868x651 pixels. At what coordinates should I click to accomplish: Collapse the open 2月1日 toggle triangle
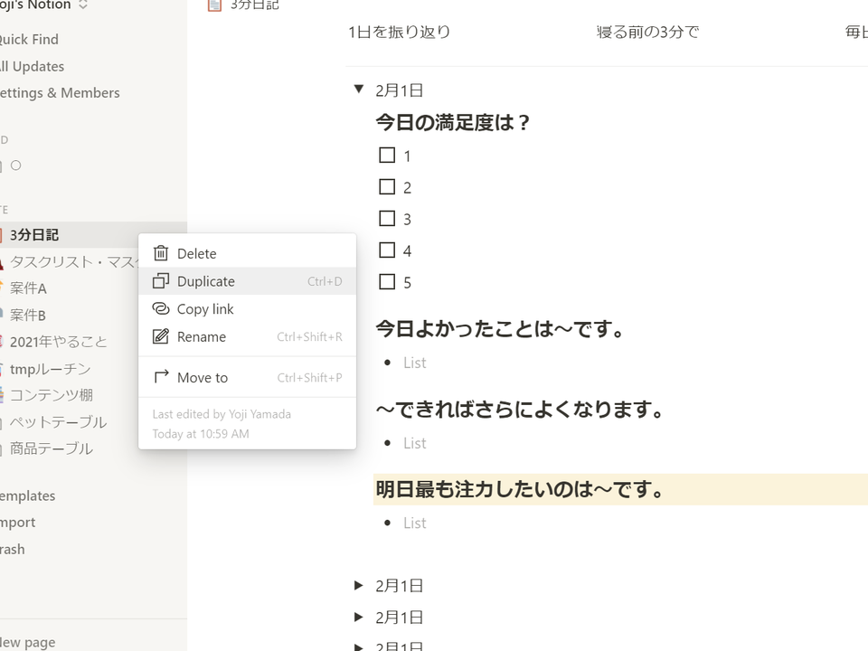(x=359, y=89)
